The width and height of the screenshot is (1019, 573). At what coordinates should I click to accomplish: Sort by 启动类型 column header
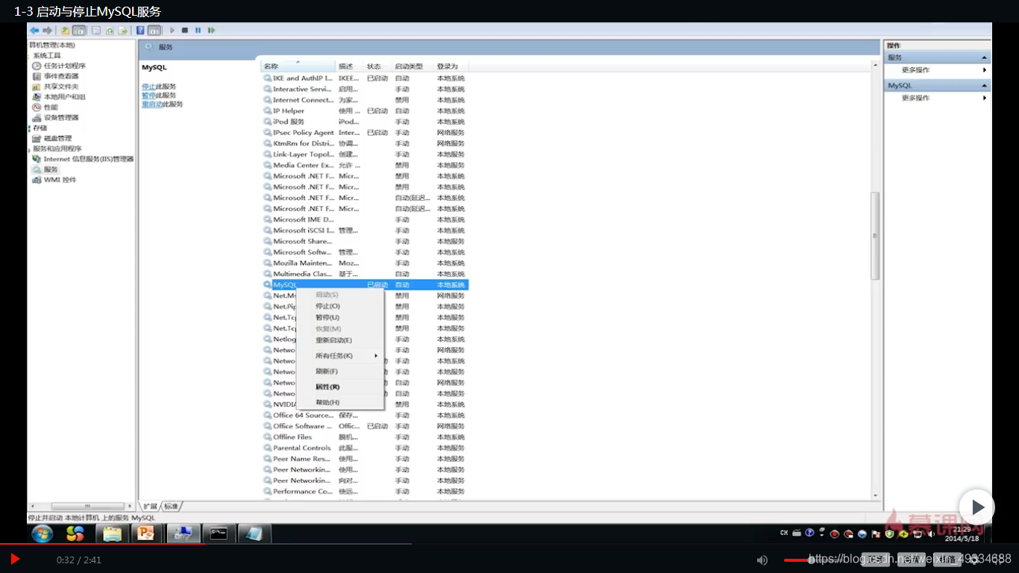coord(413,66)
